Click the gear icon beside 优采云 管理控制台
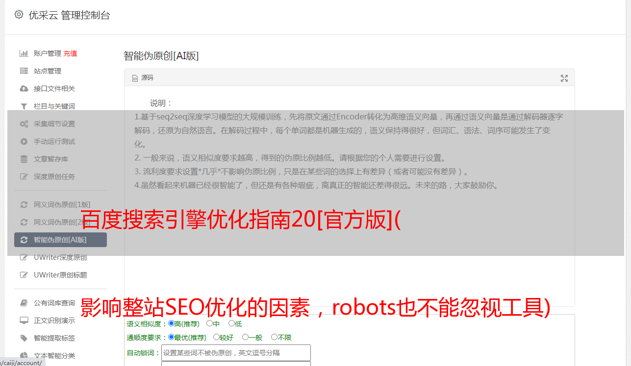The height and width of the screenshot is (366, 631). point(19,15)
